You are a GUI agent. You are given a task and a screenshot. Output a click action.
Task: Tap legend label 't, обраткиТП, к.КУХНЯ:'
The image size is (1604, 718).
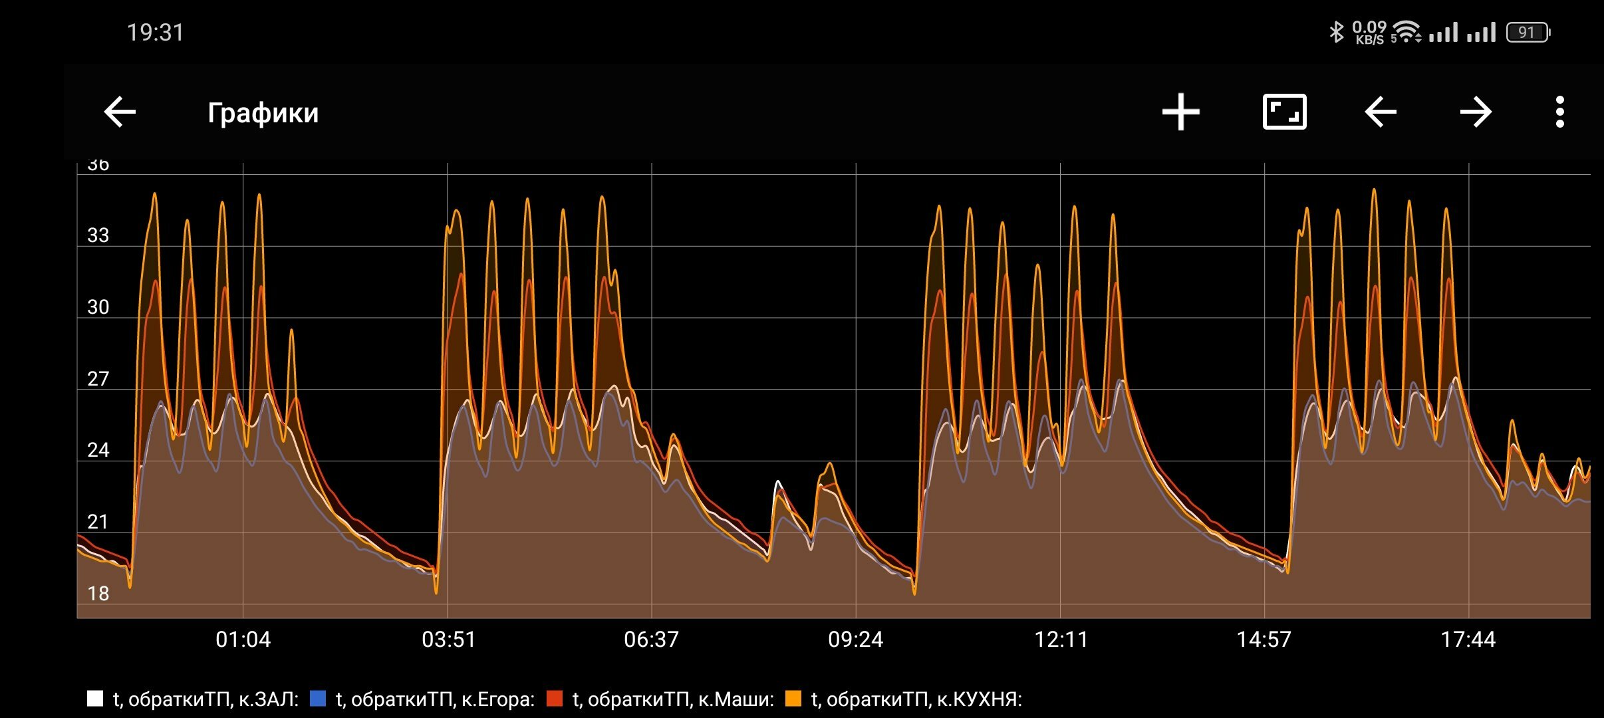[916, 699]
